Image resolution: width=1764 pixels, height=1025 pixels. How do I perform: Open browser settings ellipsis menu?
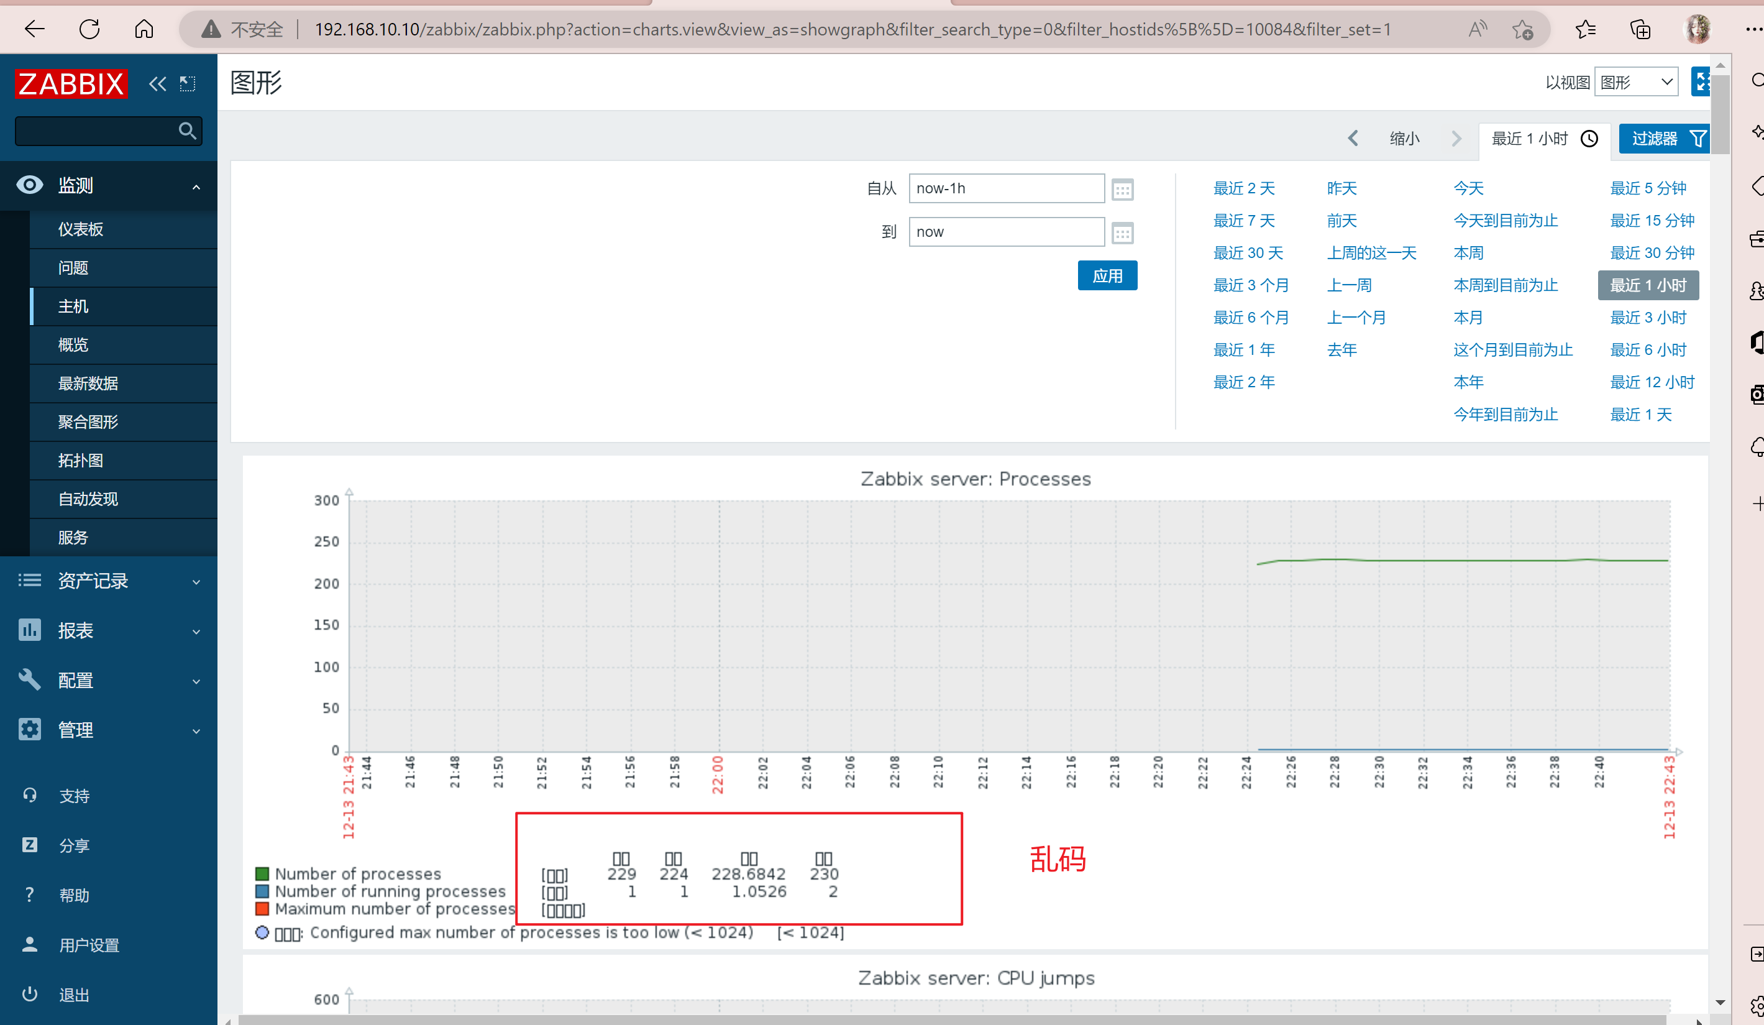click(x=1753, y=29)
